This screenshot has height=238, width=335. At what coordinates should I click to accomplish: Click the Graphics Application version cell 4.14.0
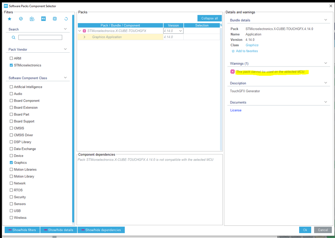tap(173, 37)
